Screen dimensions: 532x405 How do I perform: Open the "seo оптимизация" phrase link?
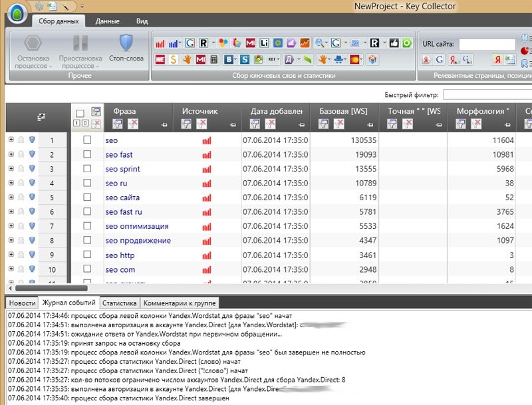coord(136,226)
